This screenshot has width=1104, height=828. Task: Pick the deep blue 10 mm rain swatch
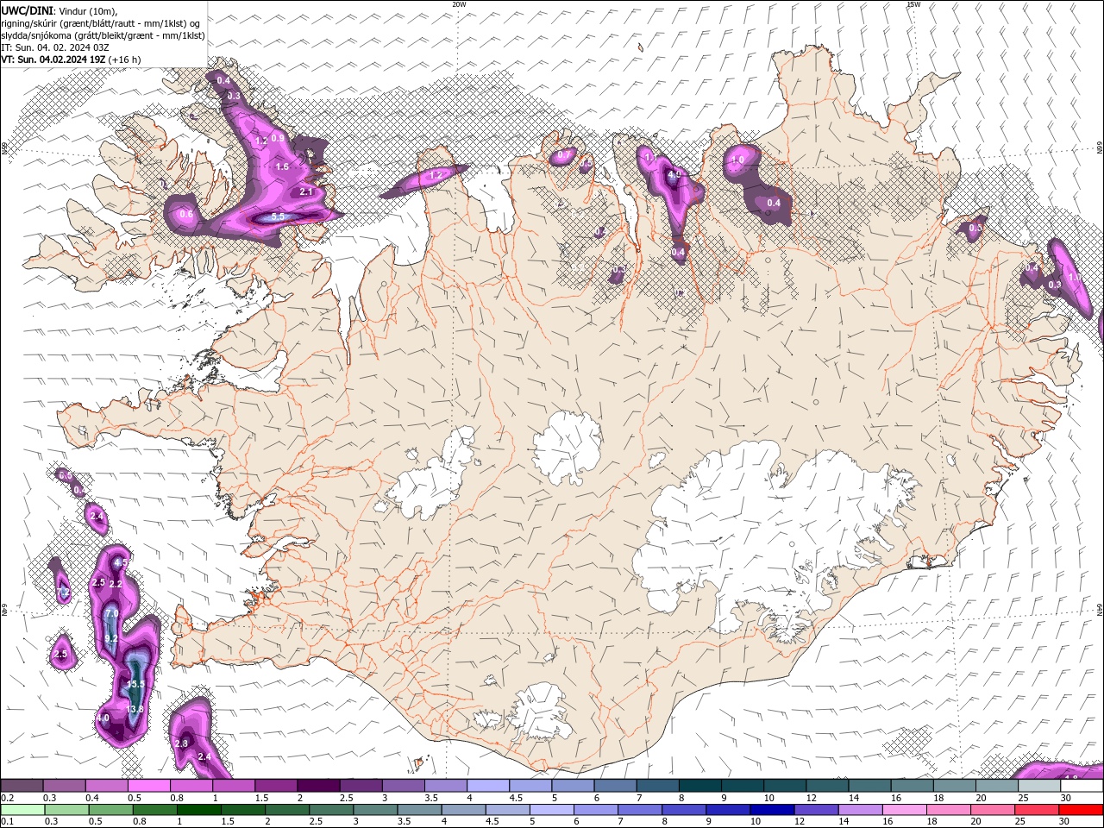click(x=772, y=810)
